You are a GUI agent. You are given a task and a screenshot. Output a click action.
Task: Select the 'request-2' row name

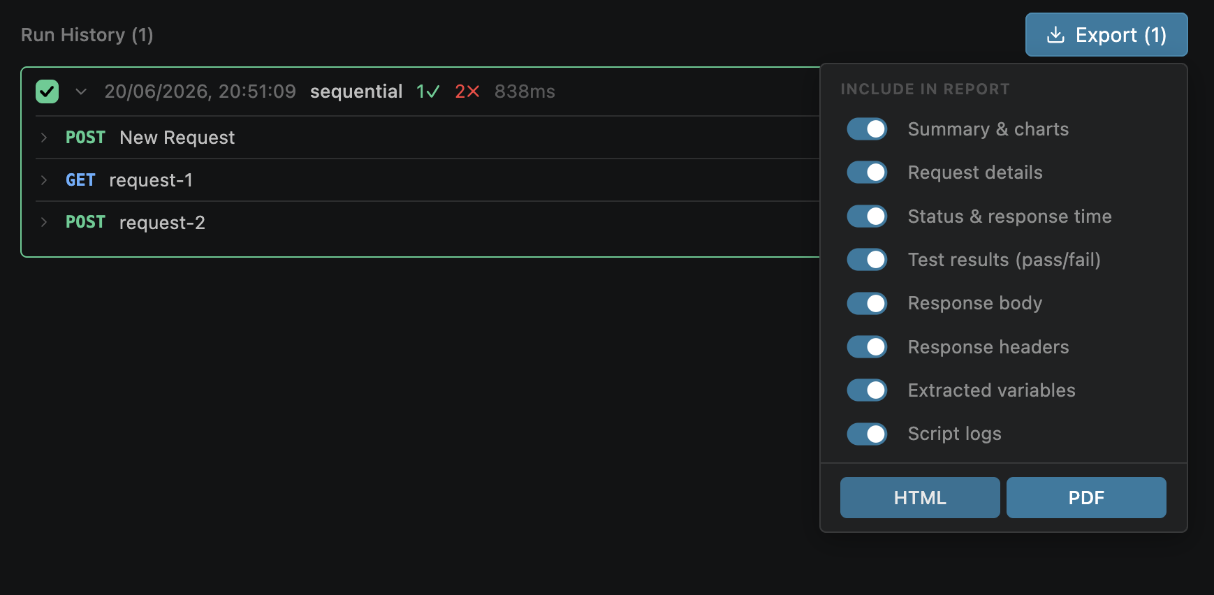point(162,223)
